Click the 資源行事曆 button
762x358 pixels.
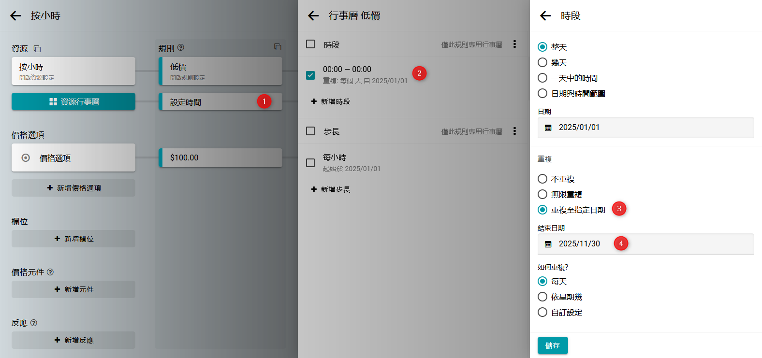[x=73, y=102]
